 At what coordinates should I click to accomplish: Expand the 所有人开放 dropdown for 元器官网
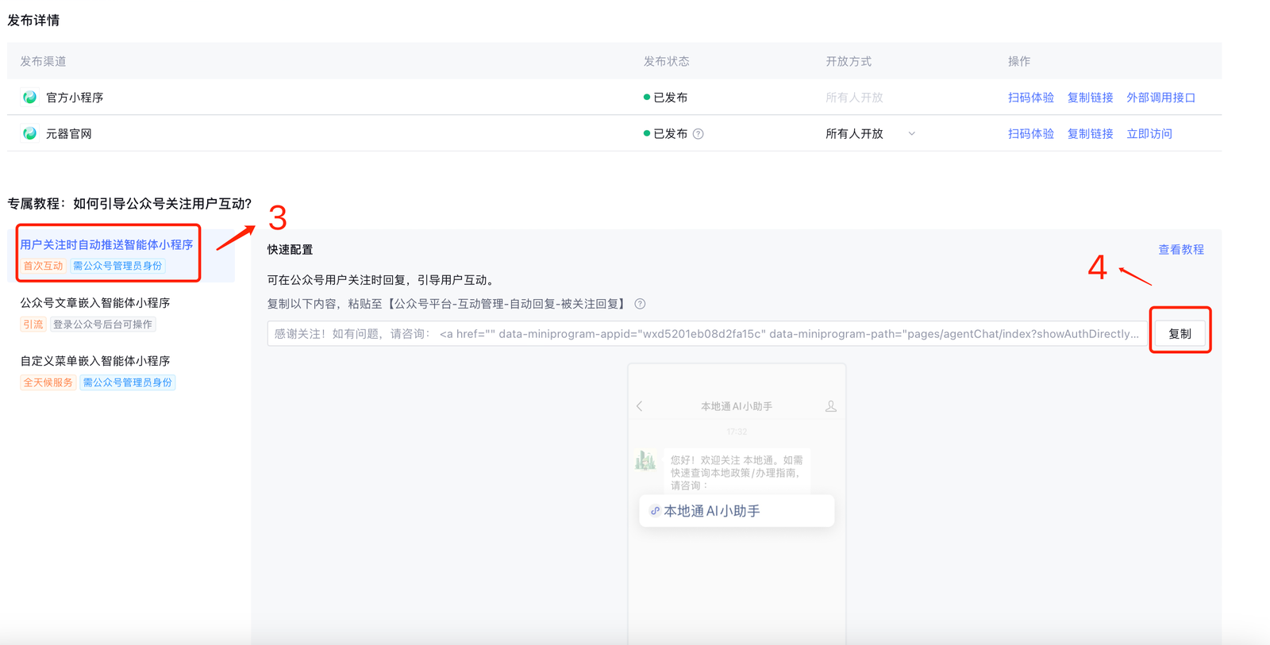(911, 134)
